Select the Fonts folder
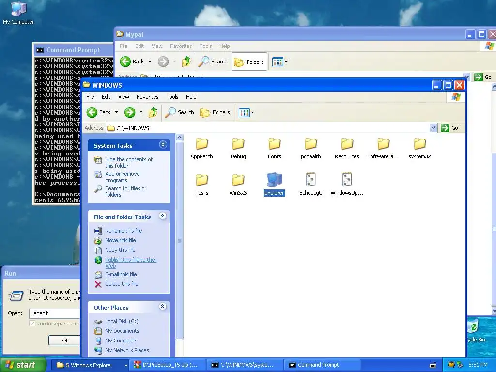 (x=274, y=149)
